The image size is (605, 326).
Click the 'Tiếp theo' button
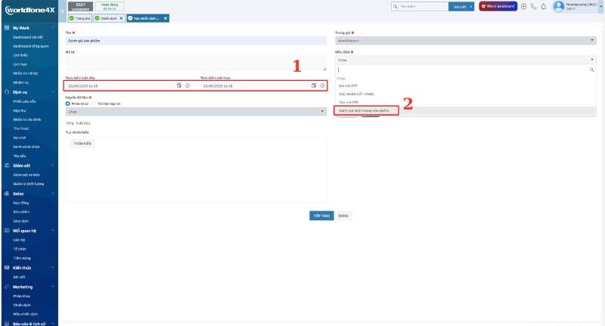point(321,215)
